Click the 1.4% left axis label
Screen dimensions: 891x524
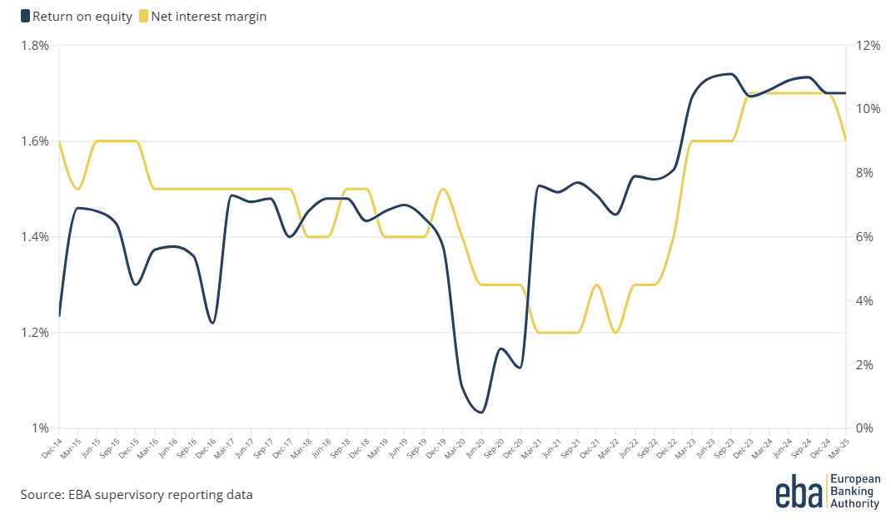(x=35, y=237)
